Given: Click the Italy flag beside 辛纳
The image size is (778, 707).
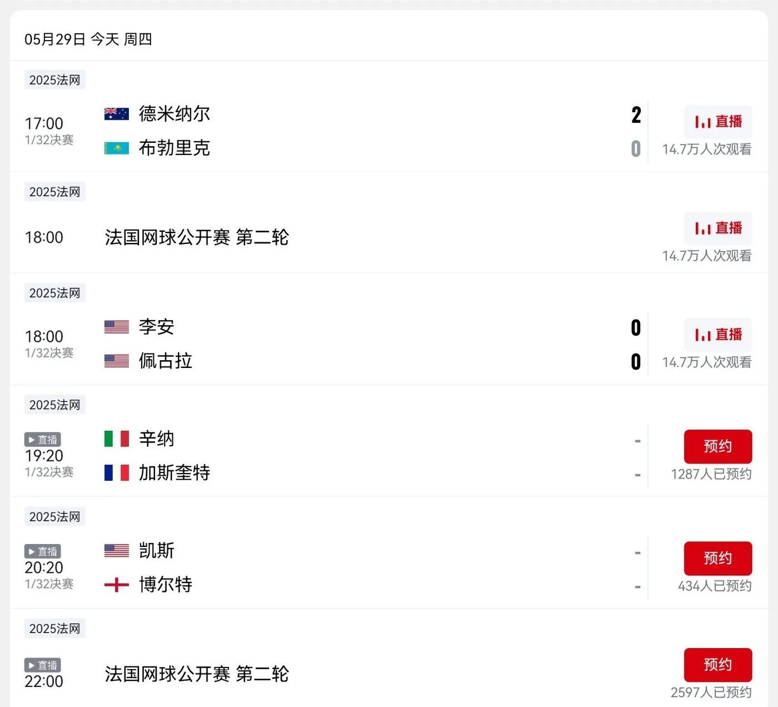Looking at the screenshot, I should tap(117, 439).
